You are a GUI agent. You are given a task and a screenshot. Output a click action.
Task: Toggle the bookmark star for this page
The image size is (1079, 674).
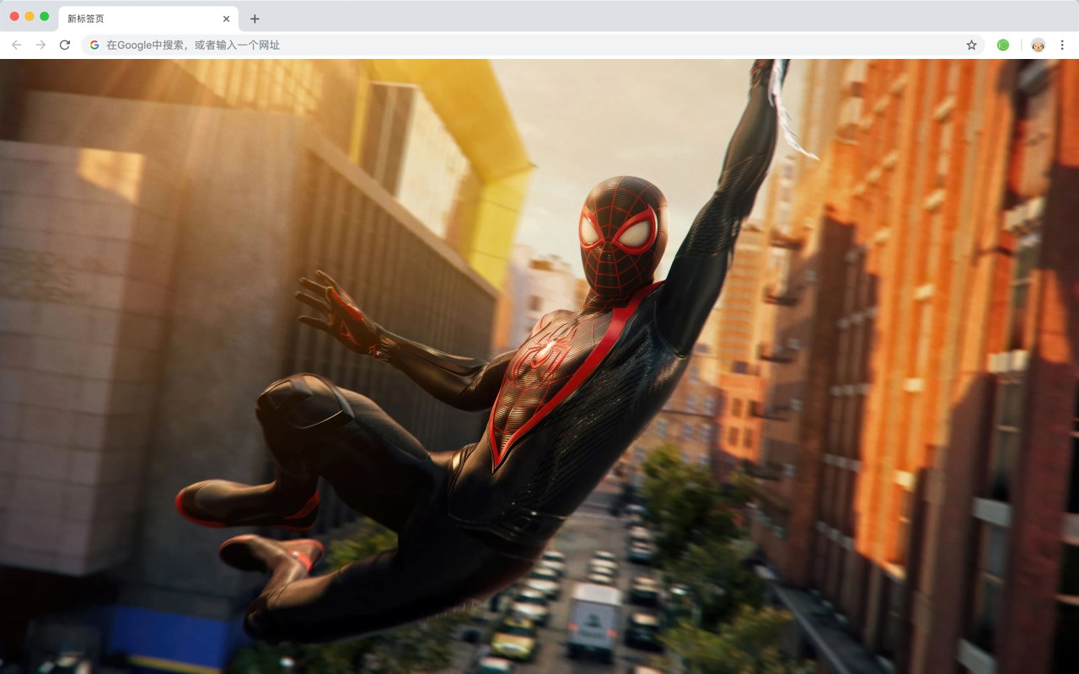coord(971,45)
